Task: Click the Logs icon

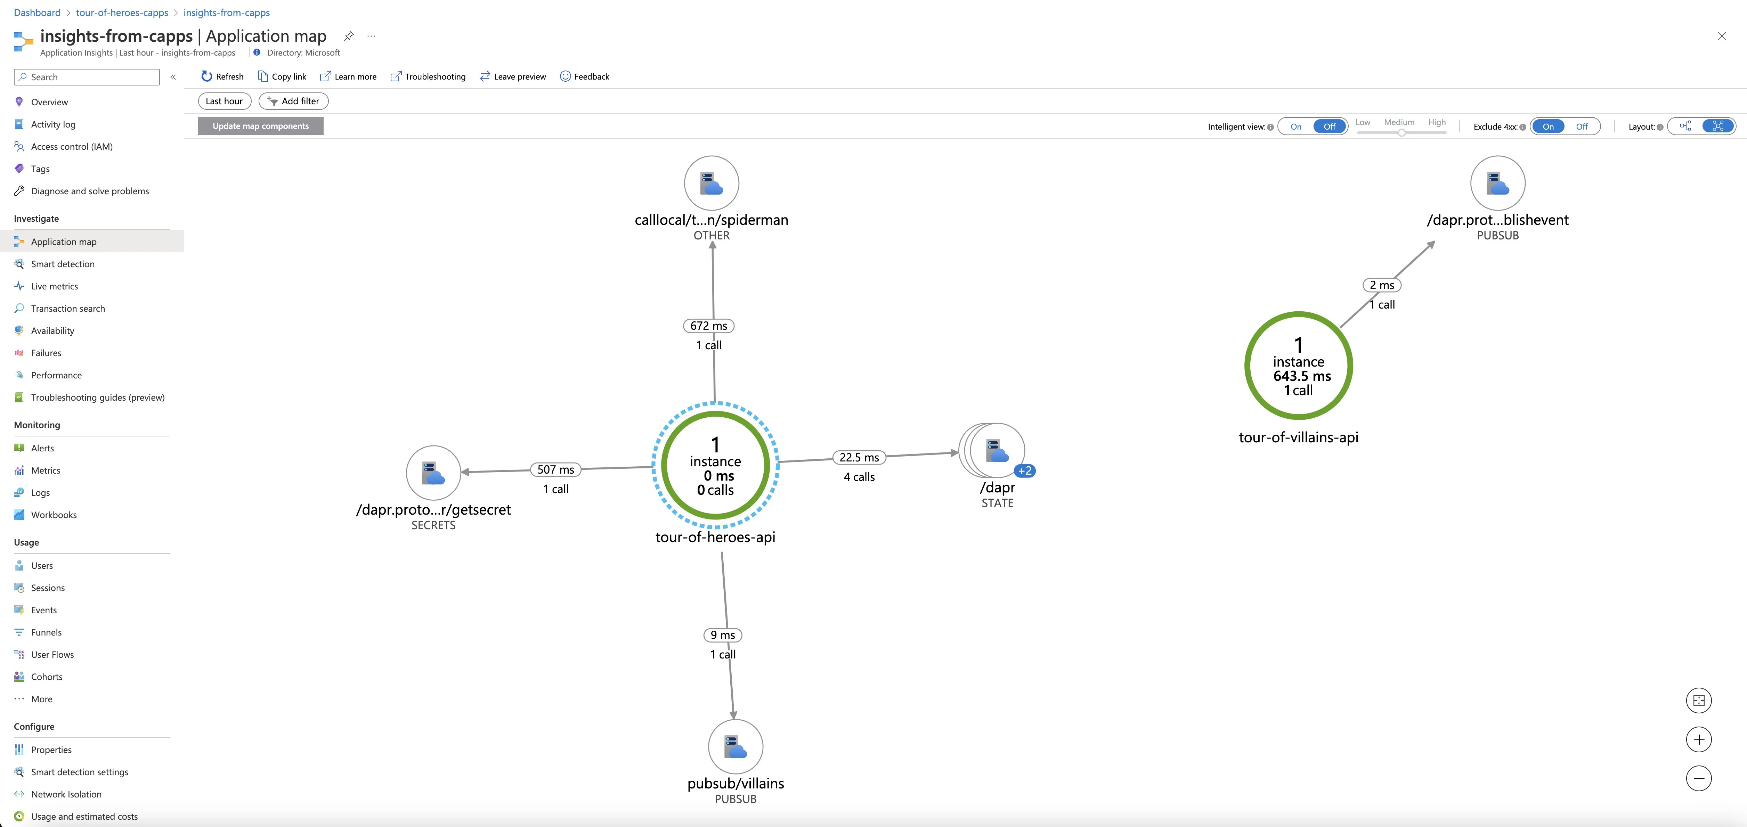Action: (19, 493)
